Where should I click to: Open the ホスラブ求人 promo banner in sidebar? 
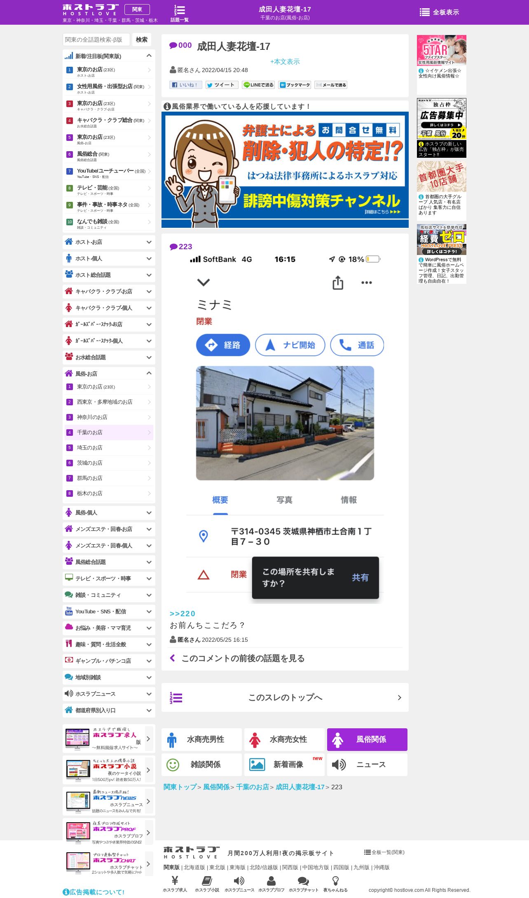click(109, 739)
